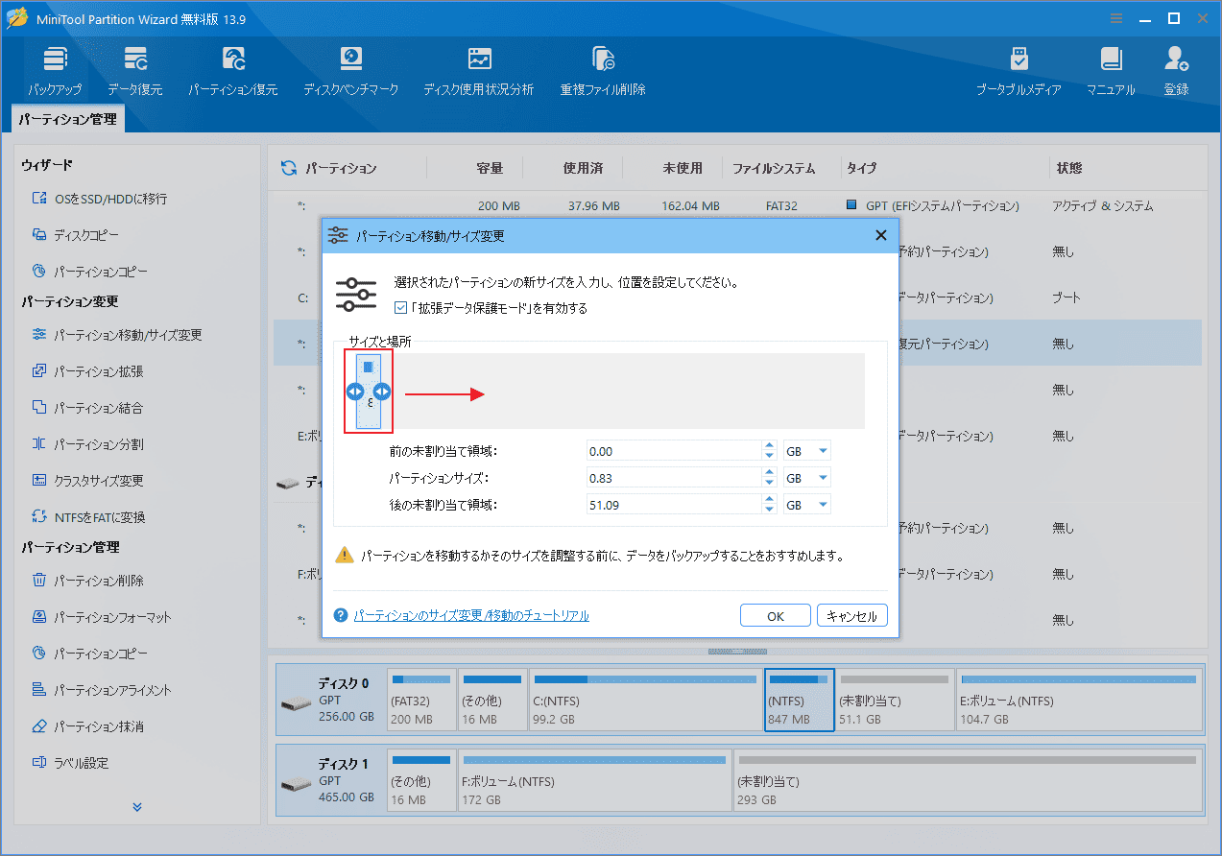
Task: Open the マニュアル icon
Action: (1111, 72)
